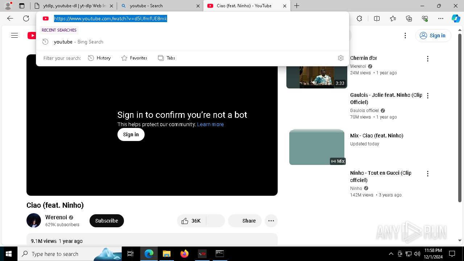Open network settings in system tray

(409, 254)
